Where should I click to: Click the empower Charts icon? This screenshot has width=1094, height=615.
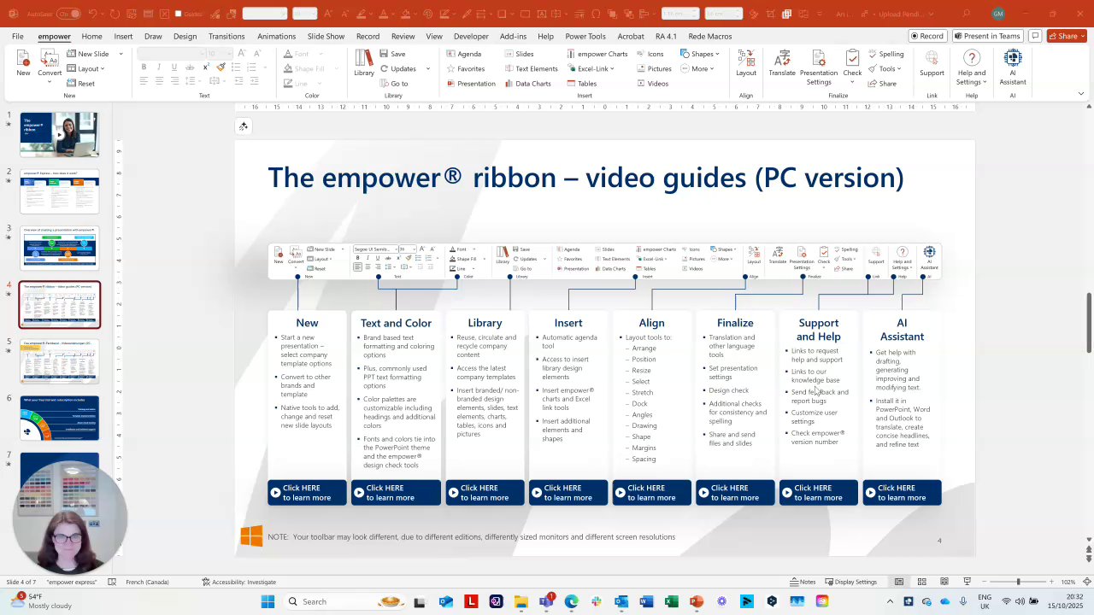597,54
